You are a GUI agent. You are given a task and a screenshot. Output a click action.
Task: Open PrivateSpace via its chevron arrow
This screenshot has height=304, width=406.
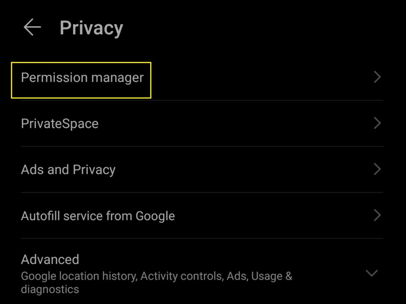(377, 123)
